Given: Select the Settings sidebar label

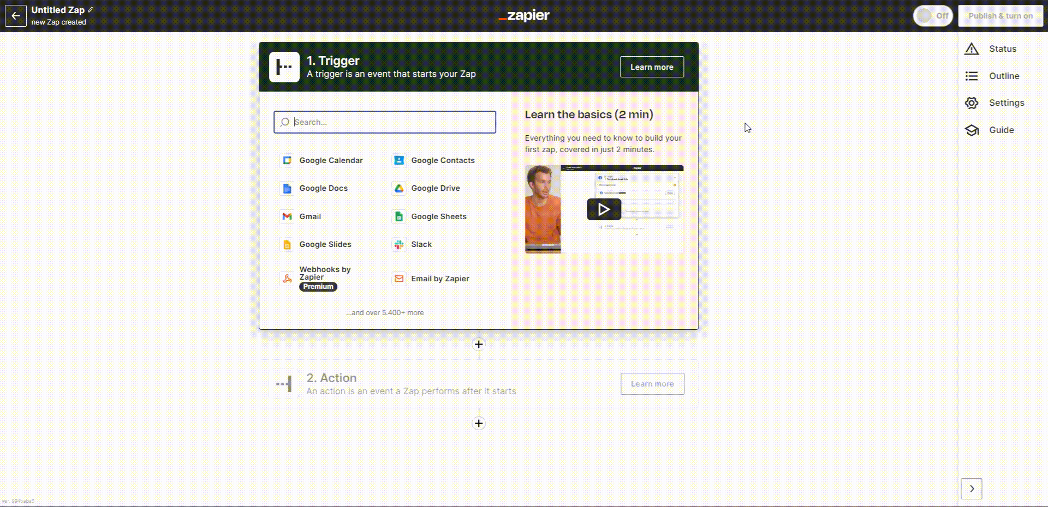Looking at the screenshot, I should 1007,102.
